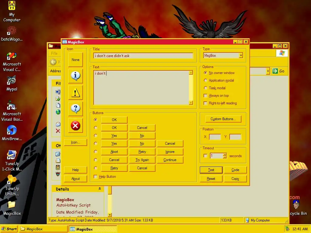
Task: Click the system tray icon beside the clock
Action: [287, 229]
